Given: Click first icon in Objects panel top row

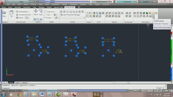Looking at the screenshot, I should [x=107, y=13].
